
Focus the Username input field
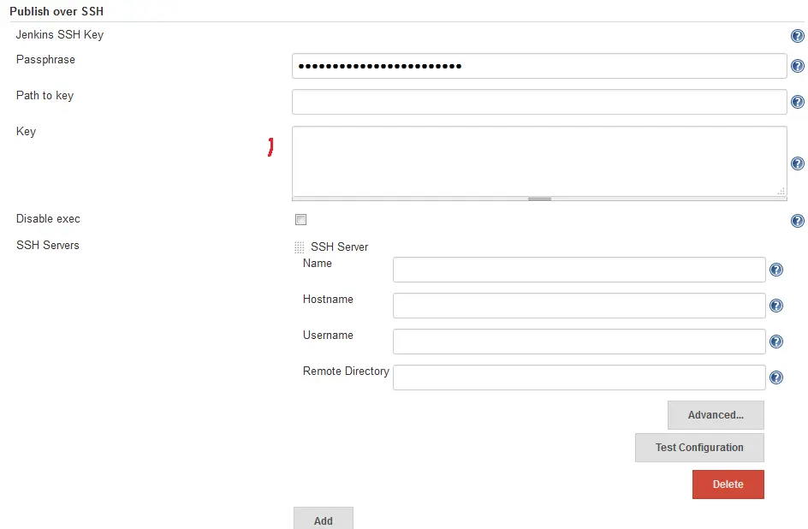click(x=579, y=342)
